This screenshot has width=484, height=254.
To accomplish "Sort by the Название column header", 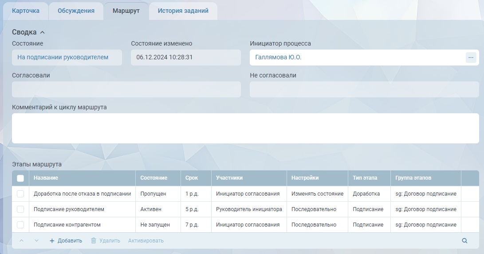I will [46, 178].
